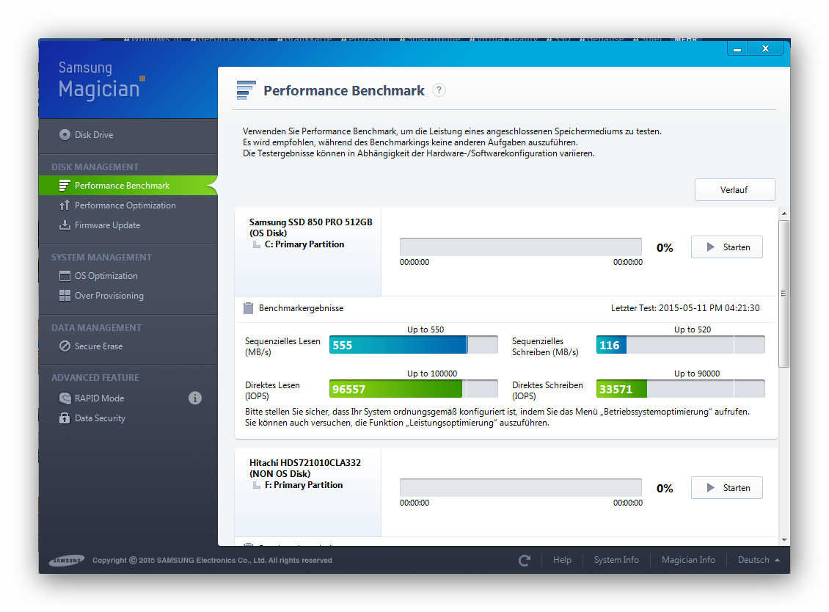The width and height of the screenshot is (829, 612).
Task: Open Over Provisioning
Action: coord(109,296)
